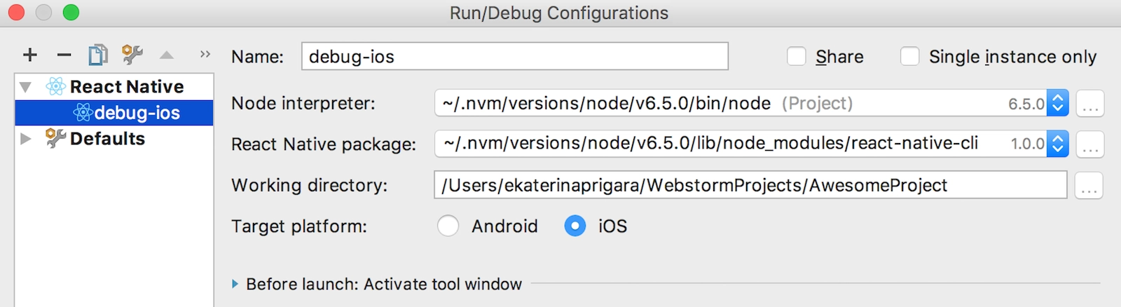Close the Run/Debug Configurations window
The image size is (1121, 307).
[x=16, y=13]
